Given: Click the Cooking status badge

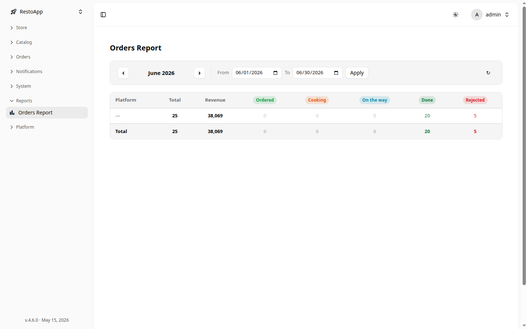Looking at the screenshot, I should coord(317,100).
